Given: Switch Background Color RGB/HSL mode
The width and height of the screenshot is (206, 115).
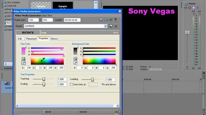Looking at the screenshot, I should [75, 59].
